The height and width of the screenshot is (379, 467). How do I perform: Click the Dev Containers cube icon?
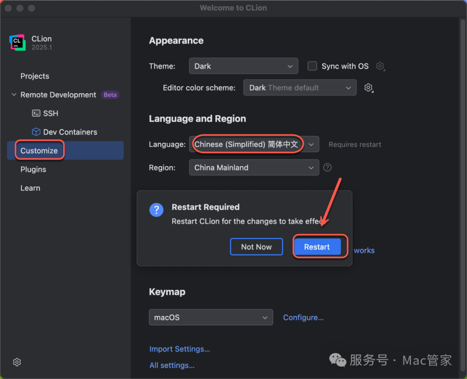(x=36, y=132)
